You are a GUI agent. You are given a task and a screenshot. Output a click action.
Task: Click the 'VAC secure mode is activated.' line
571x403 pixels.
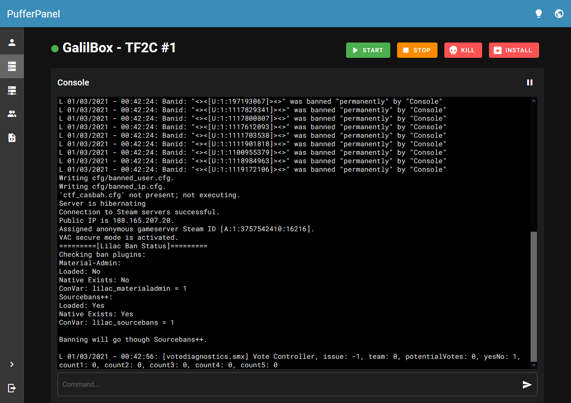(x=119, y=237)
